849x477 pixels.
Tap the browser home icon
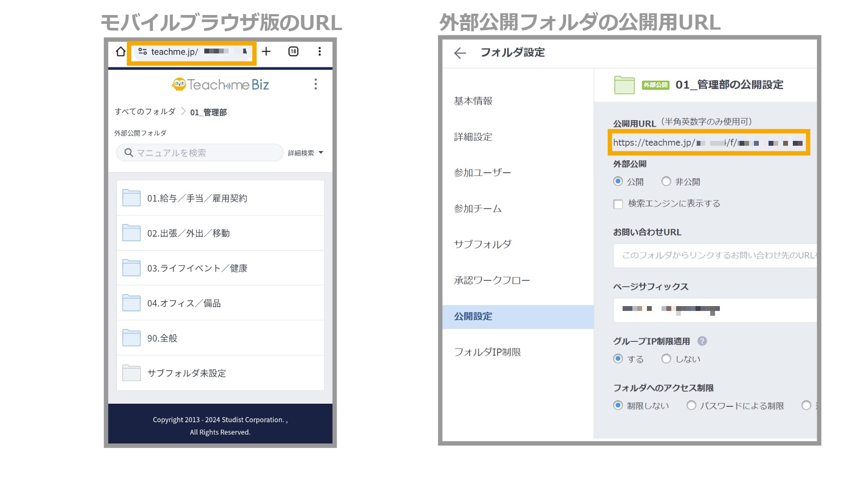[120, 52]
